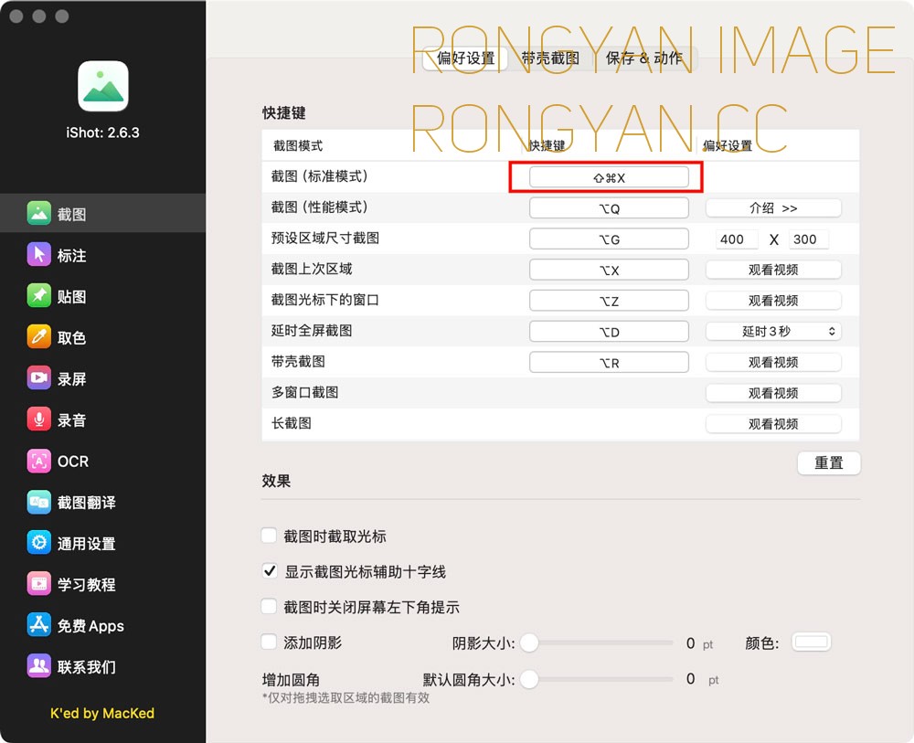The image size is (914, 743).
Task: Open the 学习教程 tutorial sidebar icon
Action: click(39, 584)
